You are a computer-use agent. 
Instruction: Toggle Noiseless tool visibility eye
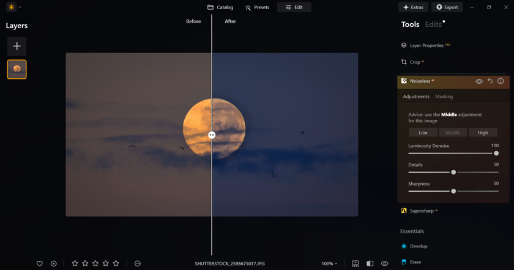tap(479, 81)
